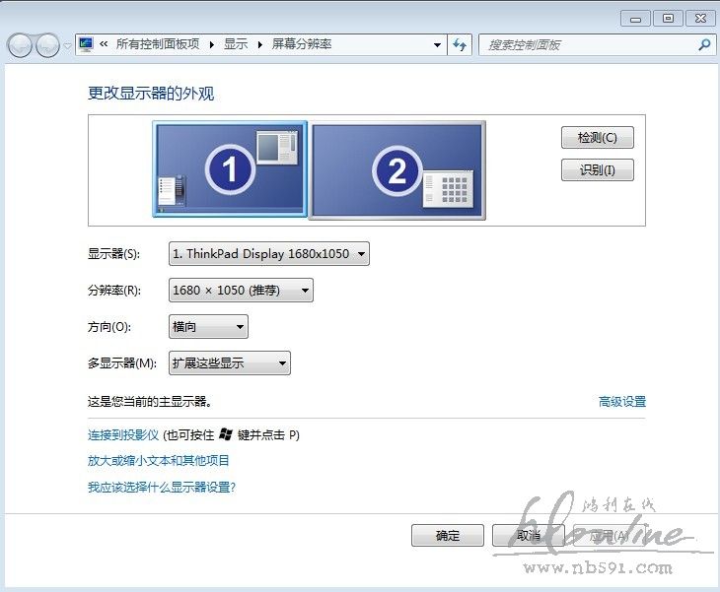The width and height of the screenshot is (720, 592).
Task: Click the 确定 button
Action: point(448,535)
